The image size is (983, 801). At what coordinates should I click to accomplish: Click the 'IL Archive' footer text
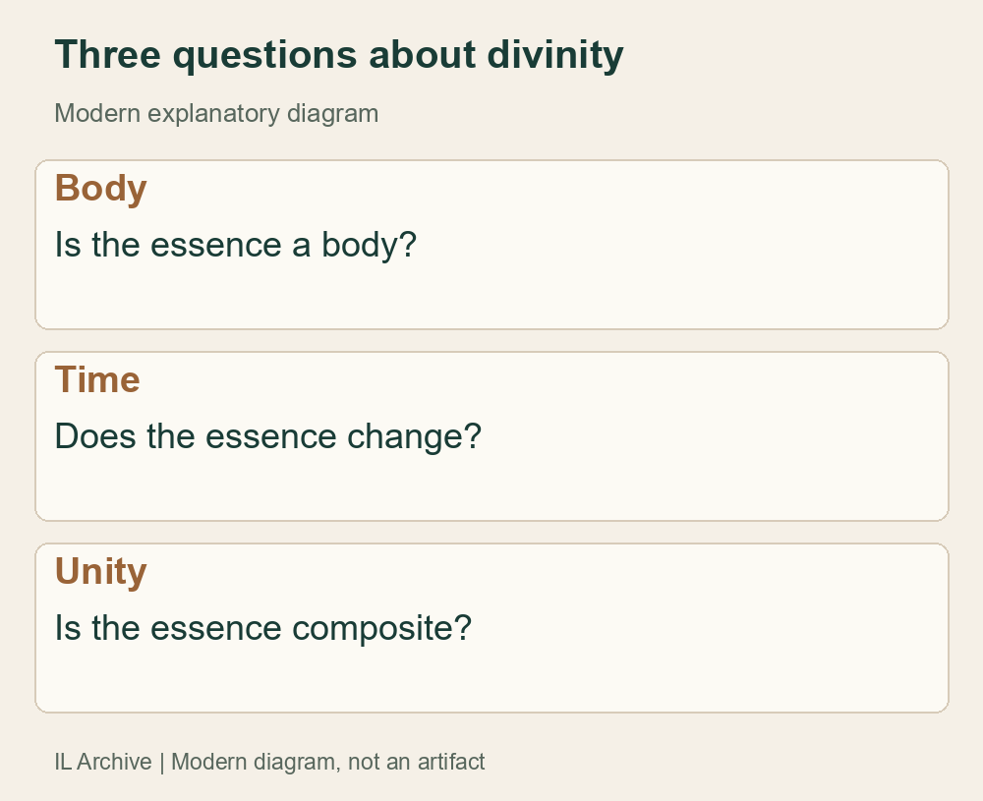[x=103, y=762]
